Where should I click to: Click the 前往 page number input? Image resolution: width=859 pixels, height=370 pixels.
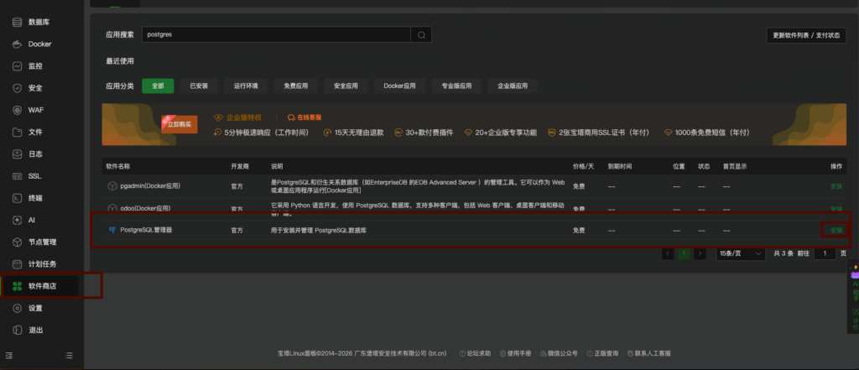point(825,253)
